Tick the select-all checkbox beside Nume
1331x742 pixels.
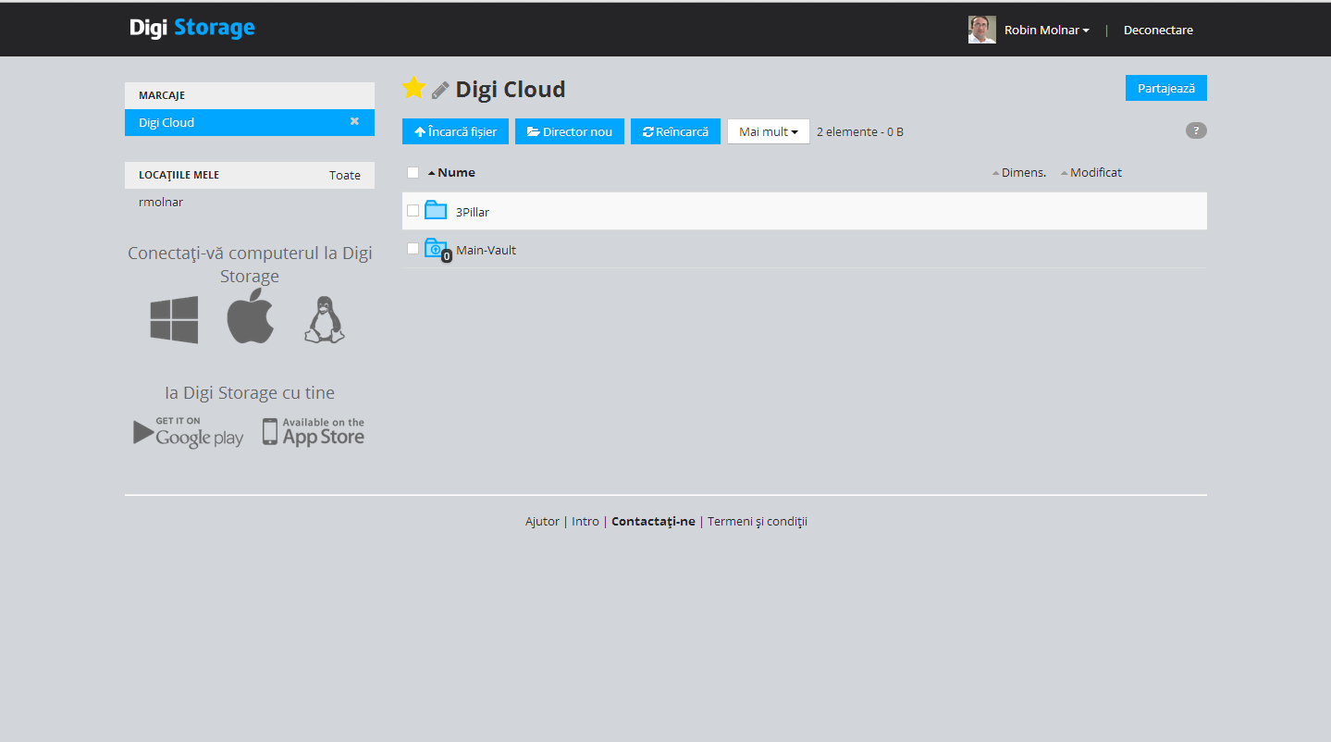[413, 172]
